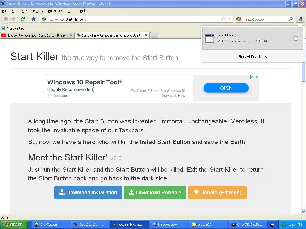Click the search magnifier icon
The image size is (306, 229).
(290, 19)
